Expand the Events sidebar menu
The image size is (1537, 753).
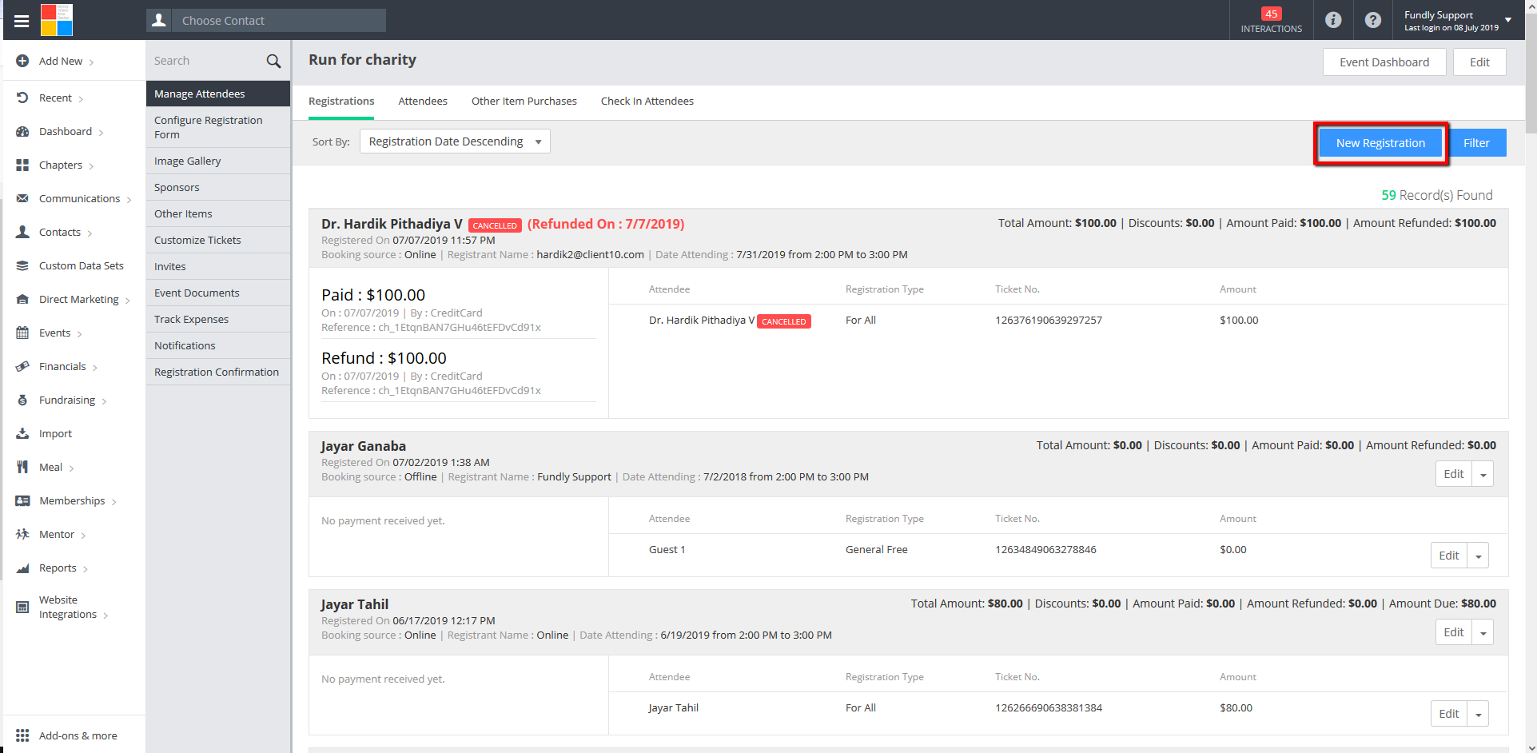(79, 334)
